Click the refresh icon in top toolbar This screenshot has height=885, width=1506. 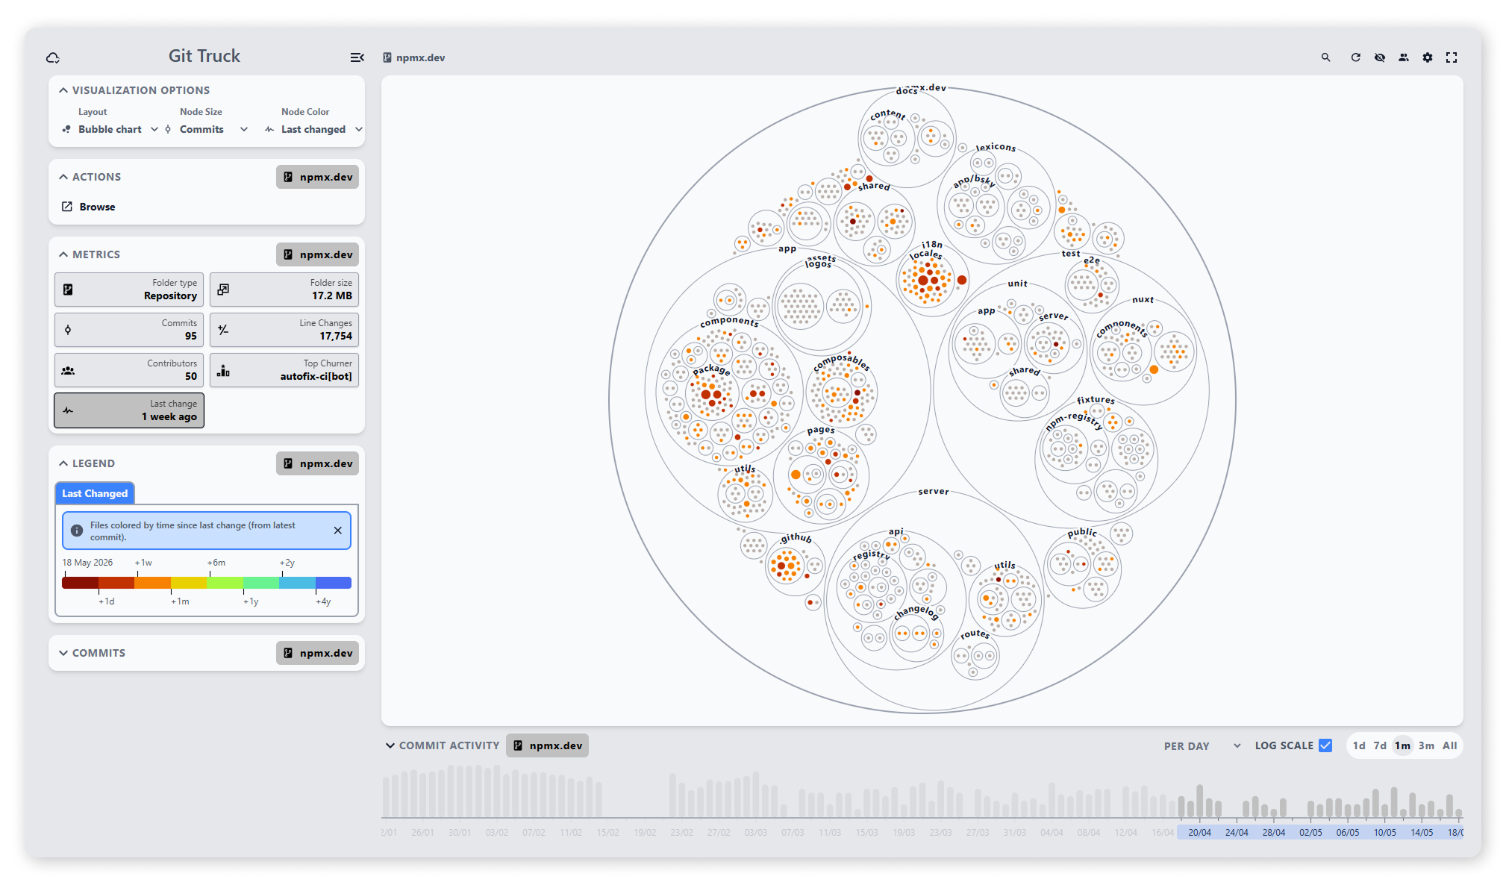1355,57
